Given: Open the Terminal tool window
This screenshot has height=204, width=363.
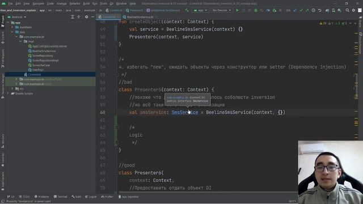Looking at the screenshot, I should tap(61, 197).
